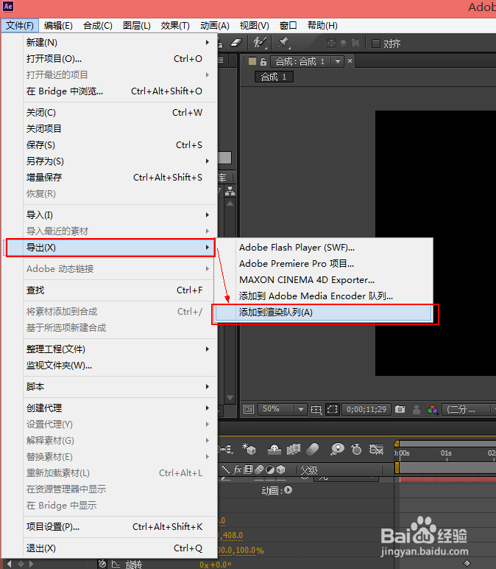Go to next keyframe arrow
The height and width of the screenshot is (569, 496).
point(32,564)
